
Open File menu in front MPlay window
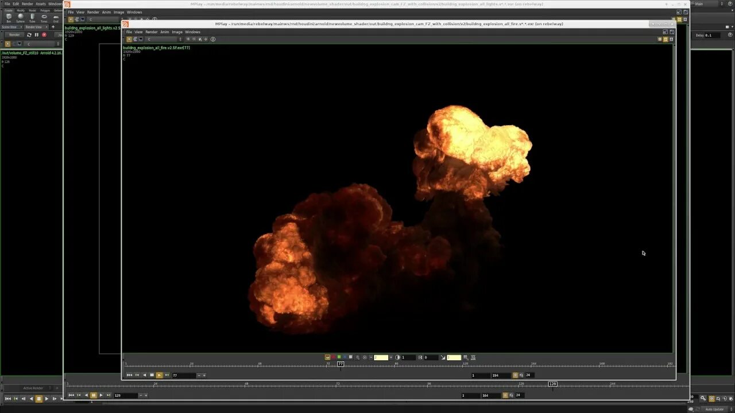(129, 32)
